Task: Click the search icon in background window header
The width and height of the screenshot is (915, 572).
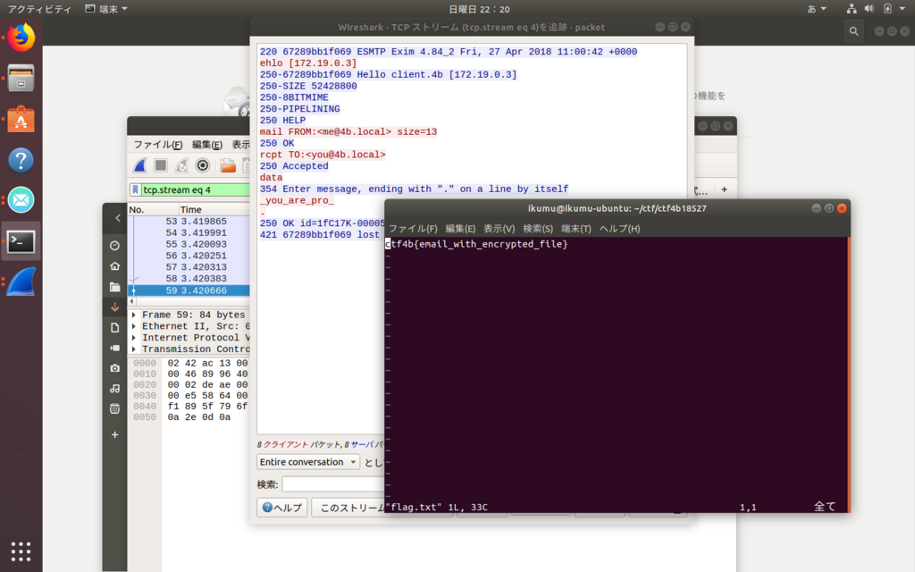Action: [x=853, y=31]
